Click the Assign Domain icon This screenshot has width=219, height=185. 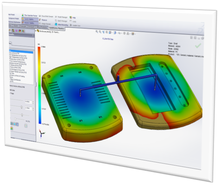click(x=46, y=24)
